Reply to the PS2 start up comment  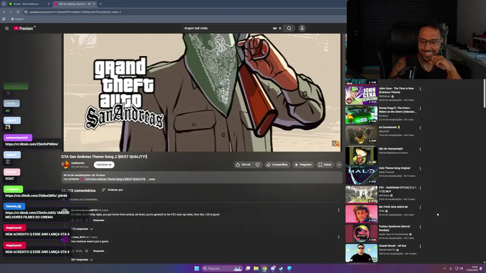pos(99,220)
